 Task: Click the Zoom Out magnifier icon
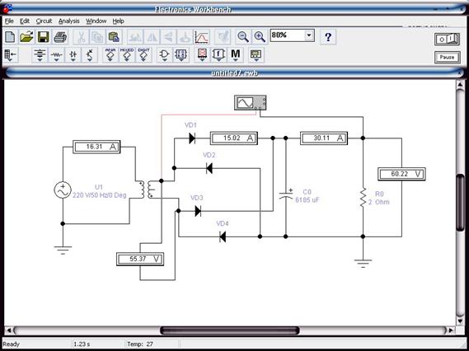tap(243, 37)
